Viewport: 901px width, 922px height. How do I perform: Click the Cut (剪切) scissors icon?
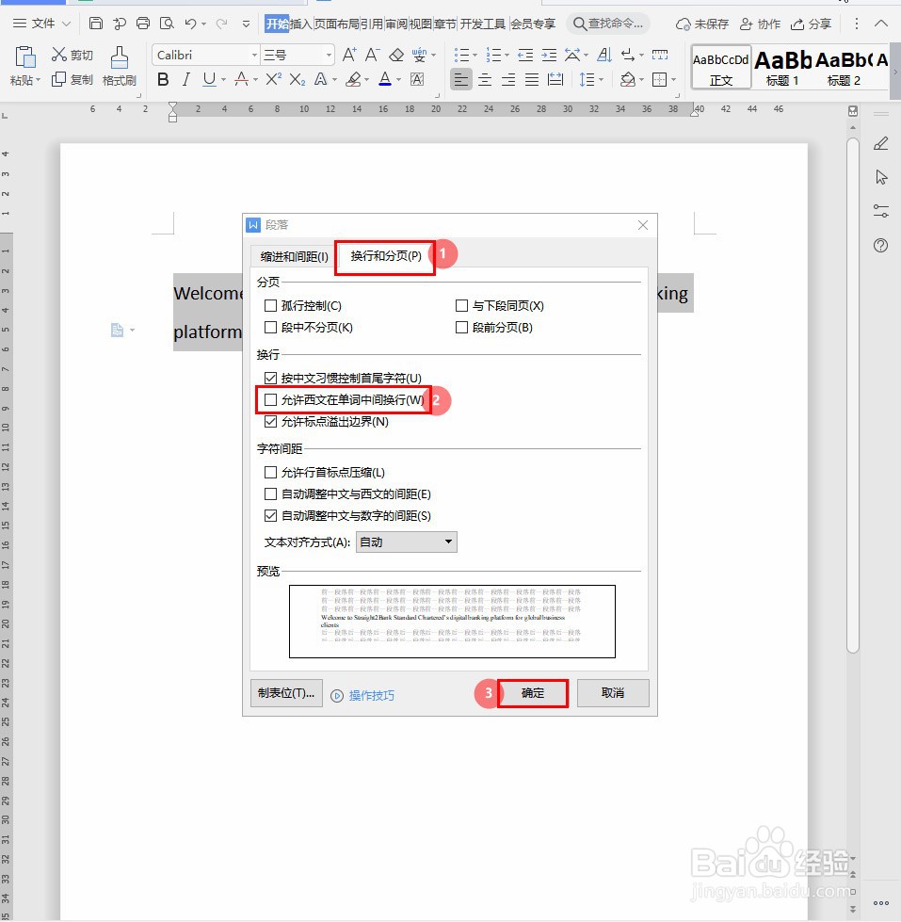click(x=58, y=55)
